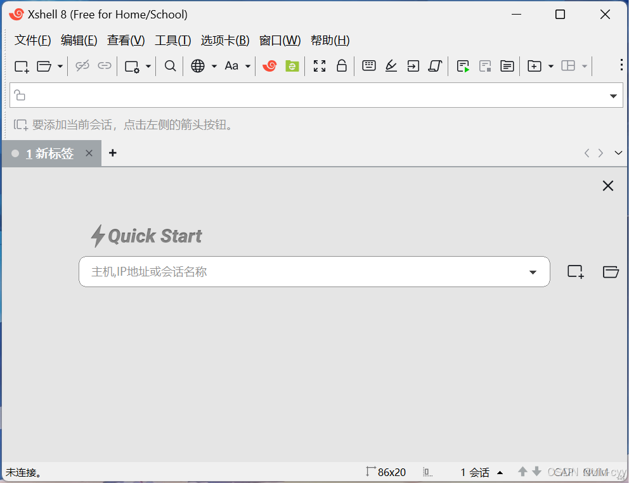The height and width of the screenshot is (483, 629).
Task: Open the toolbar overflow three-dot menu
Action: 621,65
